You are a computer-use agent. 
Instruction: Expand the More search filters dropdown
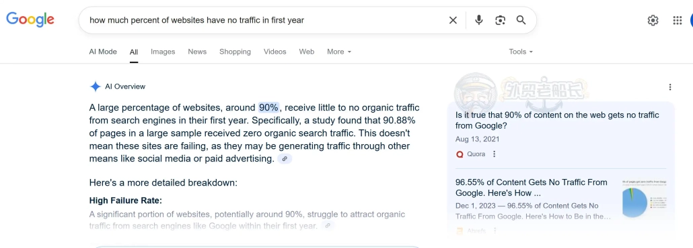(339, 52)
